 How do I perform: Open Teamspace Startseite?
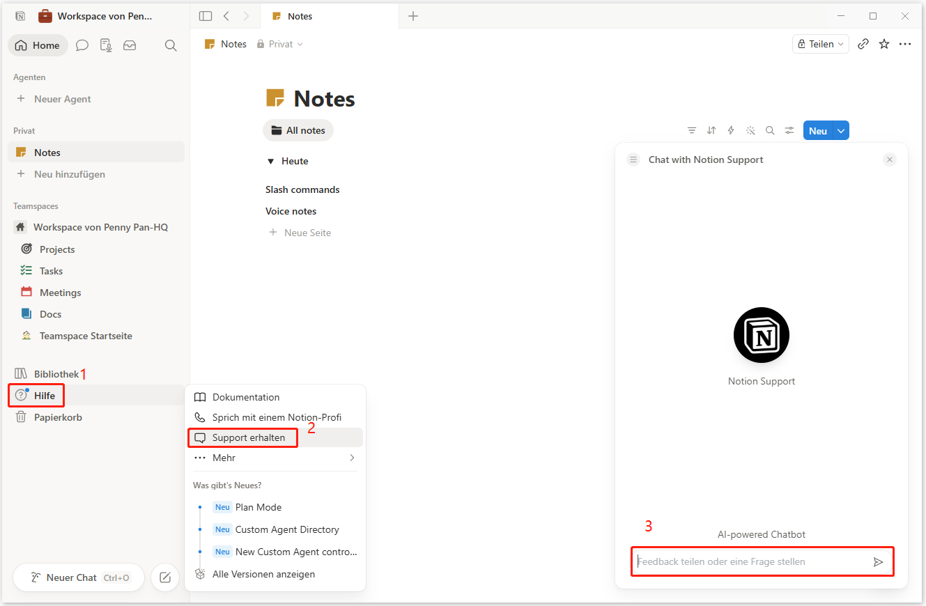(x=96, y=336)
